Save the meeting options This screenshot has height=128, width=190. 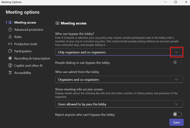(x=176, y=122)
